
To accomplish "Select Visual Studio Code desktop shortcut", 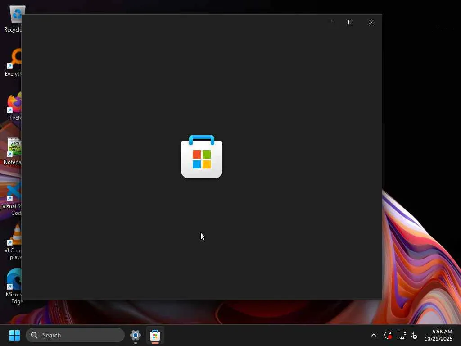I will point(12,198).
